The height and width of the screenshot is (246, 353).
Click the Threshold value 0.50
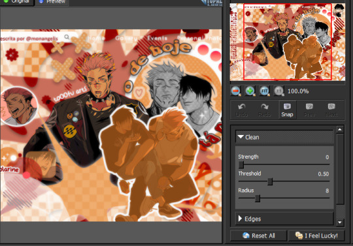pos(324,174)
